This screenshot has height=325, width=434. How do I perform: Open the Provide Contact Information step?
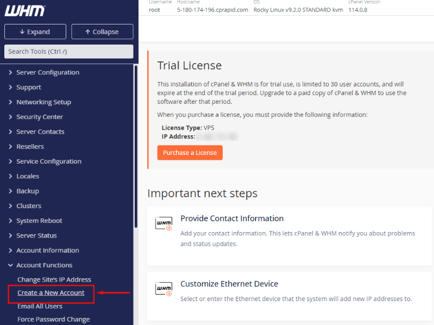tap(232, 218)
